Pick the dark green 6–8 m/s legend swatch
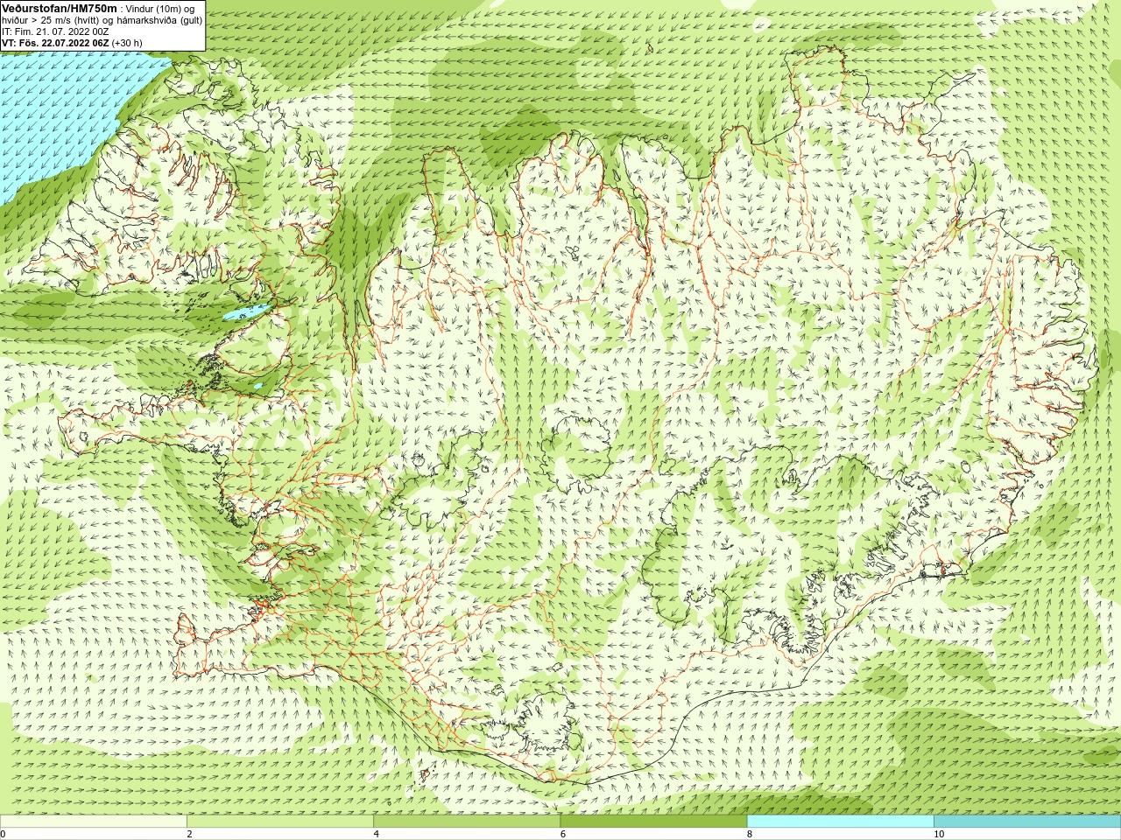Screen dimensions: 1121x840 653,822
